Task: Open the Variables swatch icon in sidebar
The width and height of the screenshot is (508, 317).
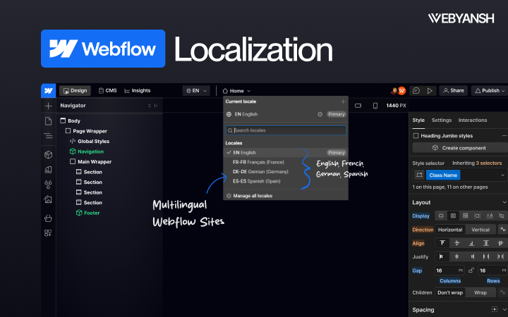Action: 48,170
